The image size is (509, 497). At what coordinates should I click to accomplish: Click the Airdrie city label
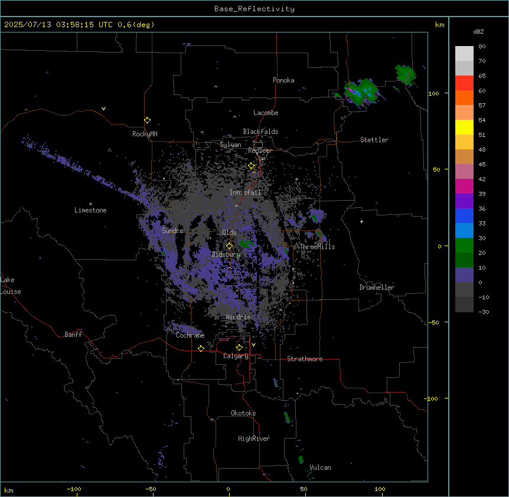239,317
